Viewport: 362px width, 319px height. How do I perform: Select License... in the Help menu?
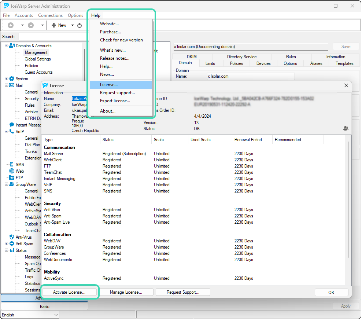click(121, 85)
